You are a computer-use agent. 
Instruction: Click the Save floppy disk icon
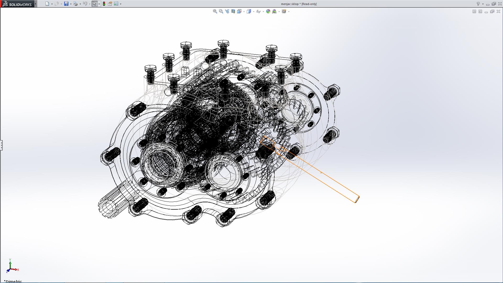66,4
